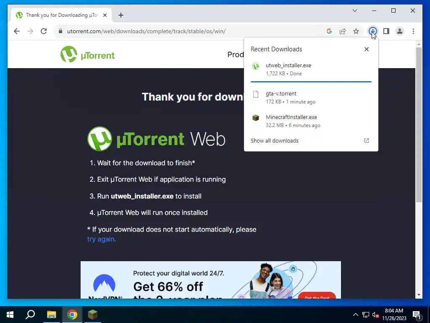Click the external-link icon beside Show all downloads
The image size is (430, 323).
(x=366, y=140)
